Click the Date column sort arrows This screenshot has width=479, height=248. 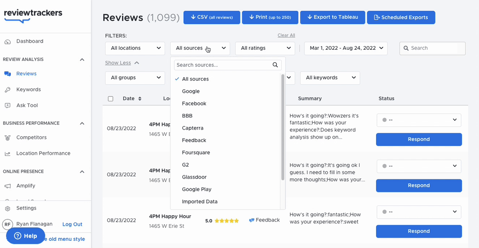(x=140, y=99)
